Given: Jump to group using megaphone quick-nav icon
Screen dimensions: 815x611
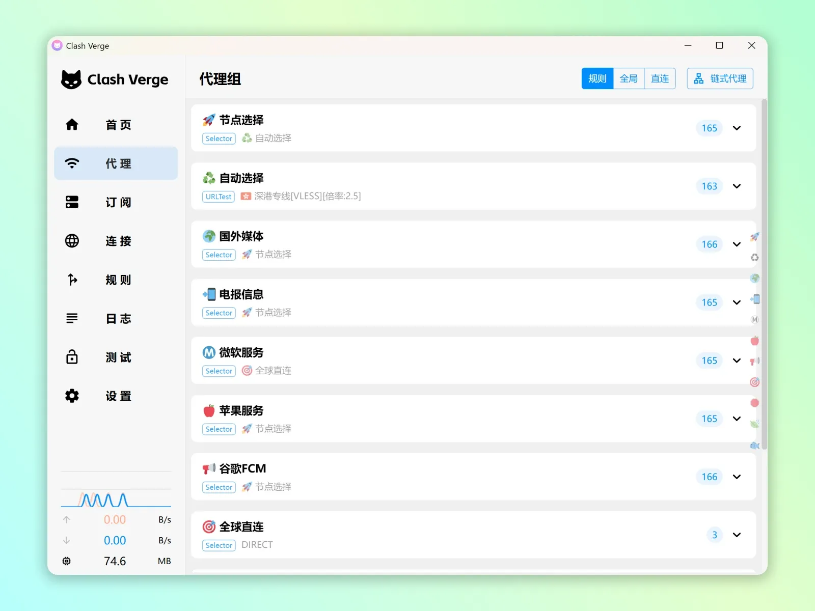Looking at the screenshot, I should tap(754, 362).
